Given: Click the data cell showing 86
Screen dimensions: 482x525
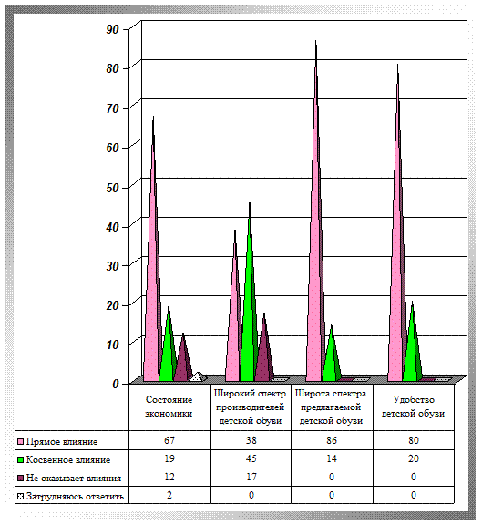Looking at the screenshot, I should point(332,440).
